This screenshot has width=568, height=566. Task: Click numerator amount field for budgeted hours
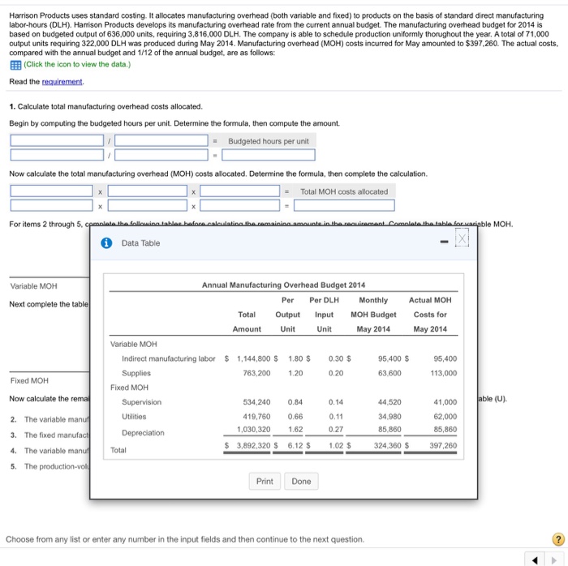pyautogui.click(x=57, y=155)
